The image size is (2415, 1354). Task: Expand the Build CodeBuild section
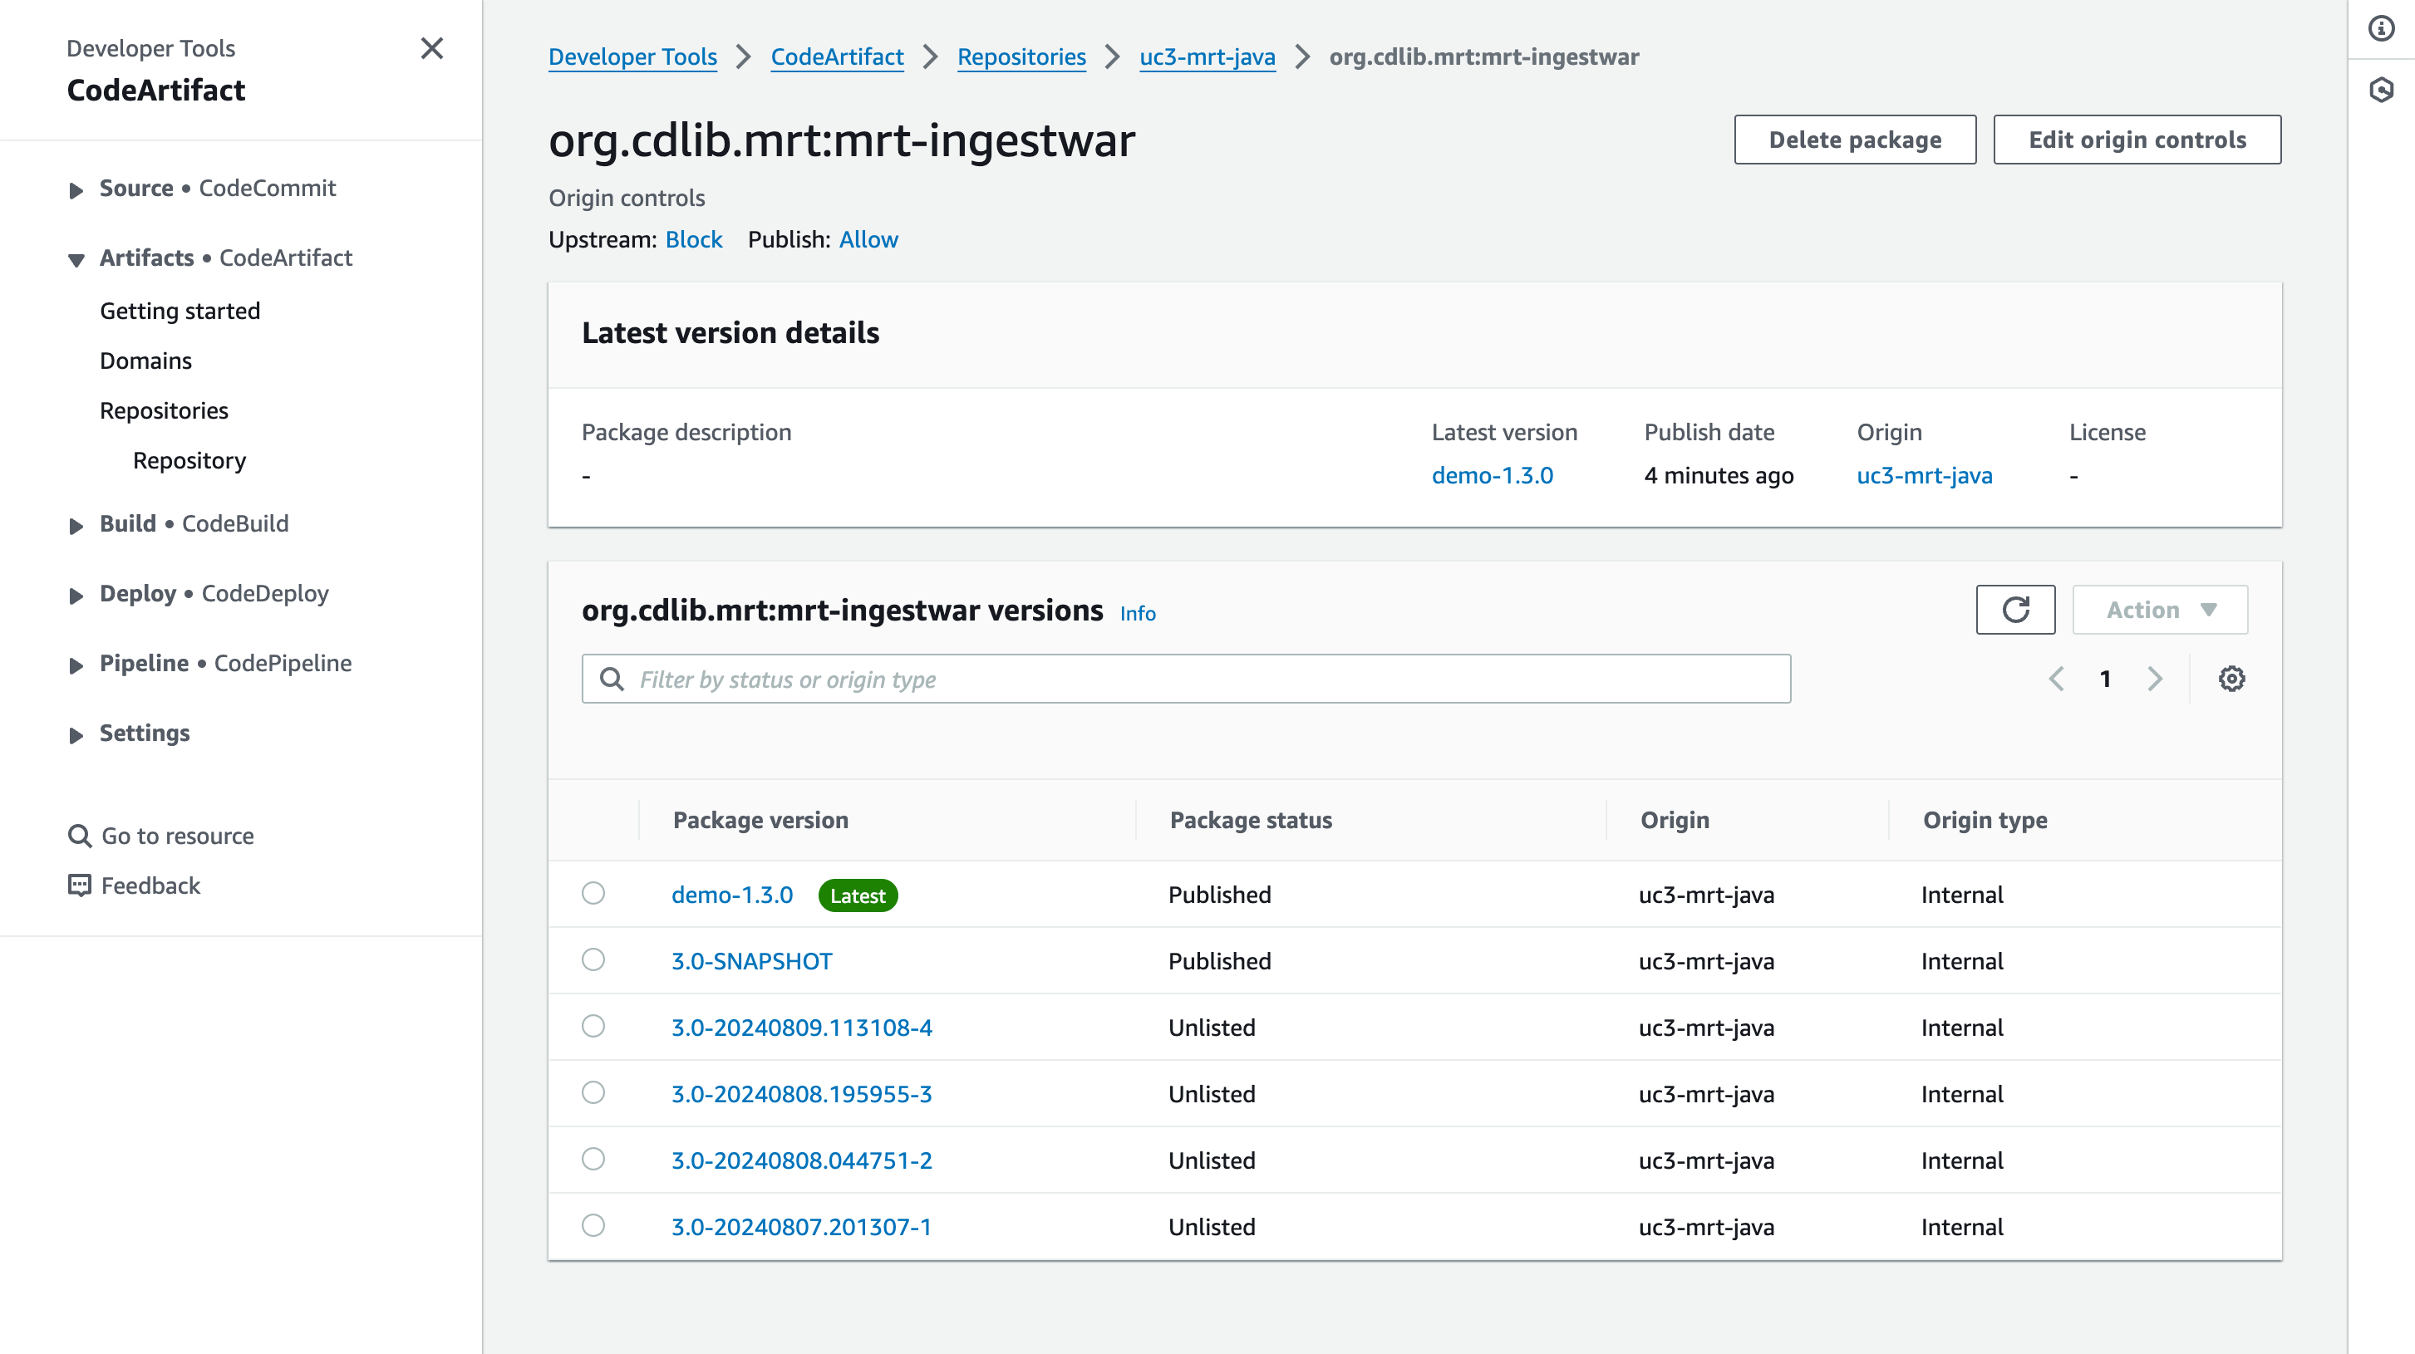76,526
